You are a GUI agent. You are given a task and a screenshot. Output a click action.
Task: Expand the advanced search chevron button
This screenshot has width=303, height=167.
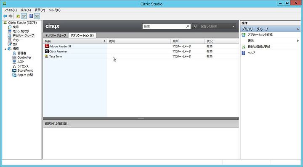click(195, 26)
